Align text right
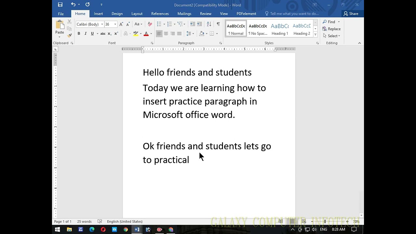Image resolution: width=416 pixels, height=234 pixels. click(173, 33)
